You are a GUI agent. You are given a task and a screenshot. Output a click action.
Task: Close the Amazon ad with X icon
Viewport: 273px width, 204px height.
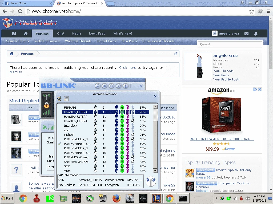tap(260, 90)
